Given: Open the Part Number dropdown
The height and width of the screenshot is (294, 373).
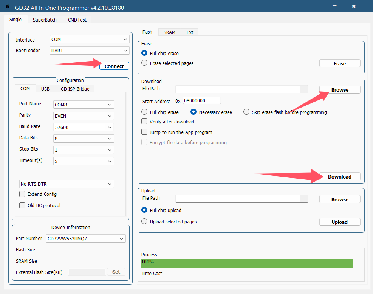Looking at the screenshot, I should tap(86, 239).
